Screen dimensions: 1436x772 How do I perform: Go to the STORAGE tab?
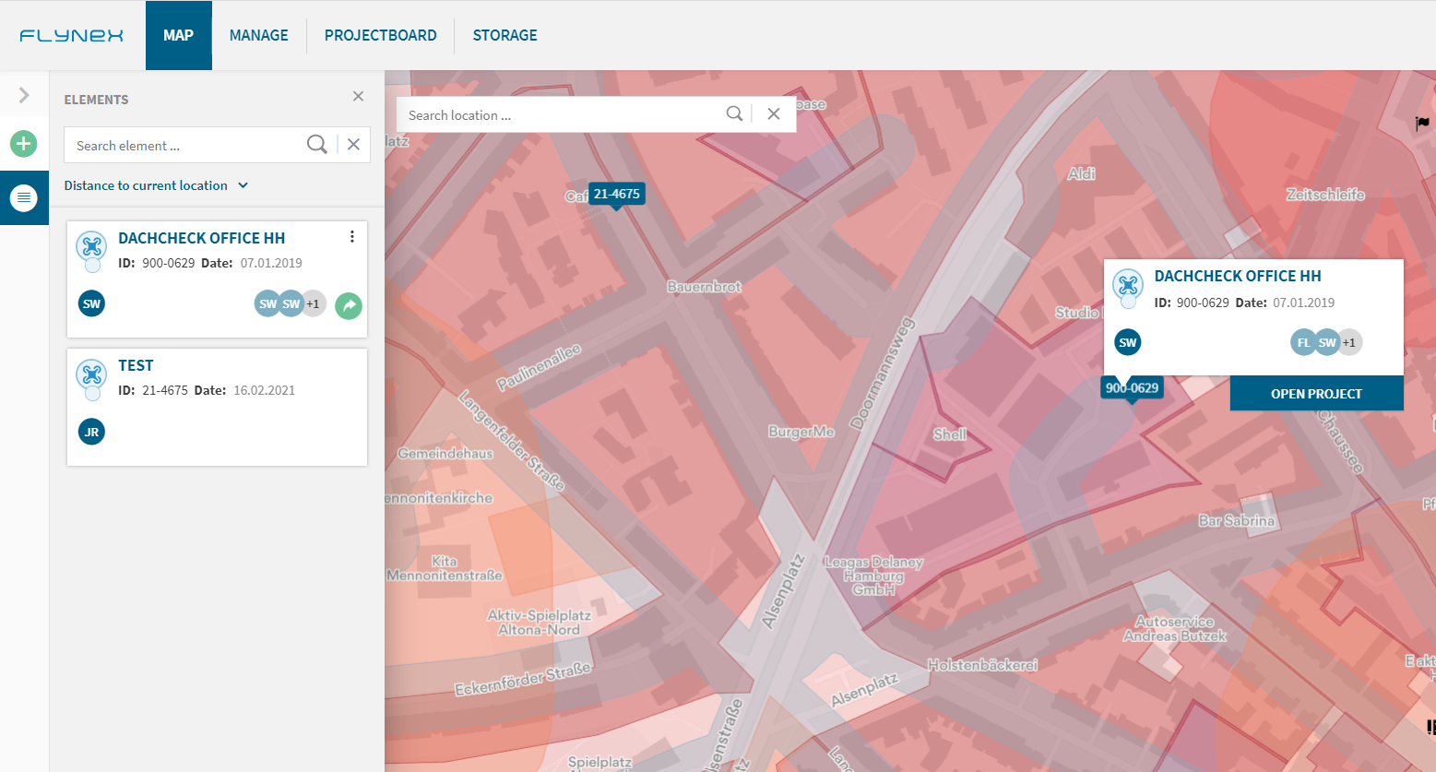(x=504, y=35)
